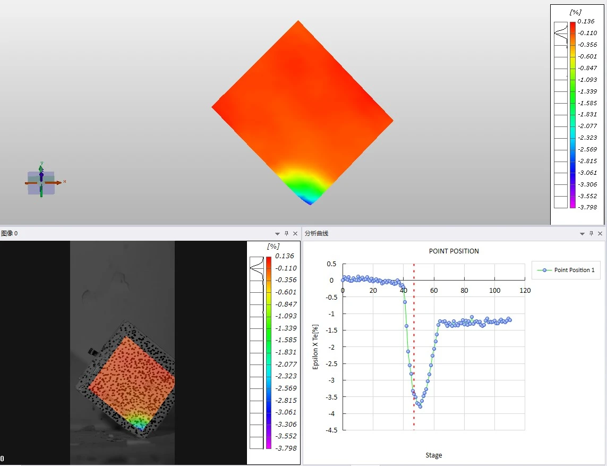Viewport: 607px width, 466px height.
Task: Click the Point Position 1 legend entry
Action: tap(566, 270)
